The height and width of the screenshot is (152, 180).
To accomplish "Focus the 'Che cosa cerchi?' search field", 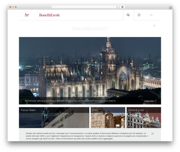I will pos(90,29).
